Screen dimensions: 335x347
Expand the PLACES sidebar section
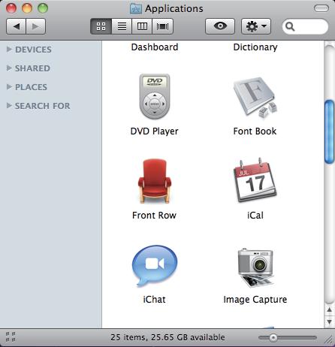coord(9,86)
